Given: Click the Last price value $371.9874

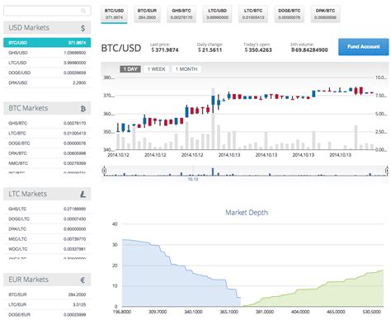Looking at the screenshot, I should coord(165,50).
